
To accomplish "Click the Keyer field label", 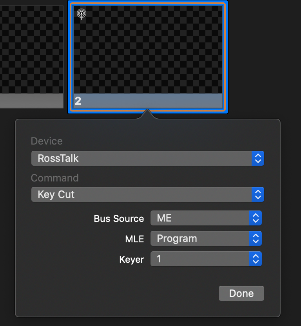I will click(132, 260).
